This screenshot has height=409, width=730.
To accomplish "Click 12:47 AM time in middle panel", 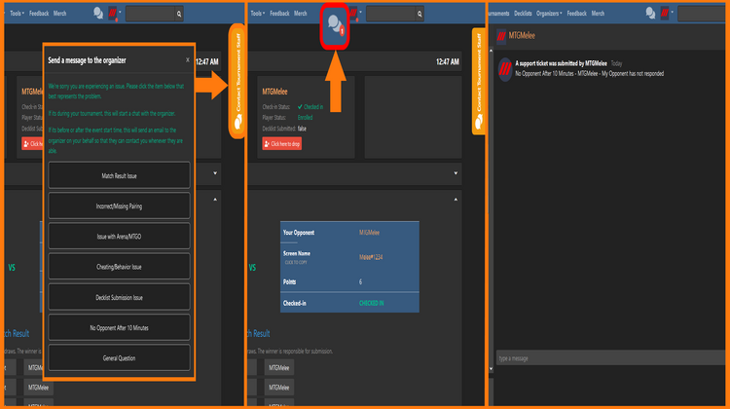I will pos(448,61).
